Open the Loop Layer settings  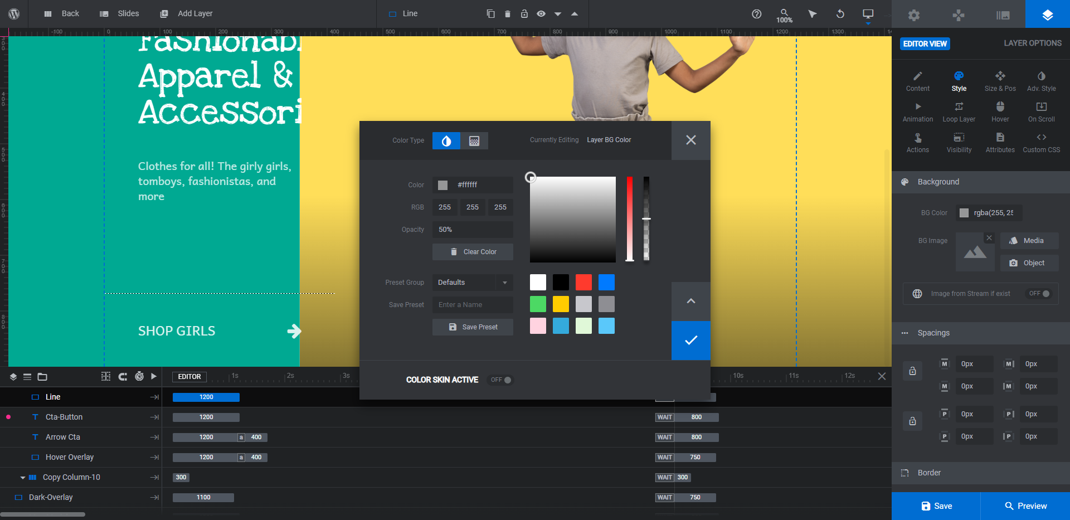pos(959,111)
